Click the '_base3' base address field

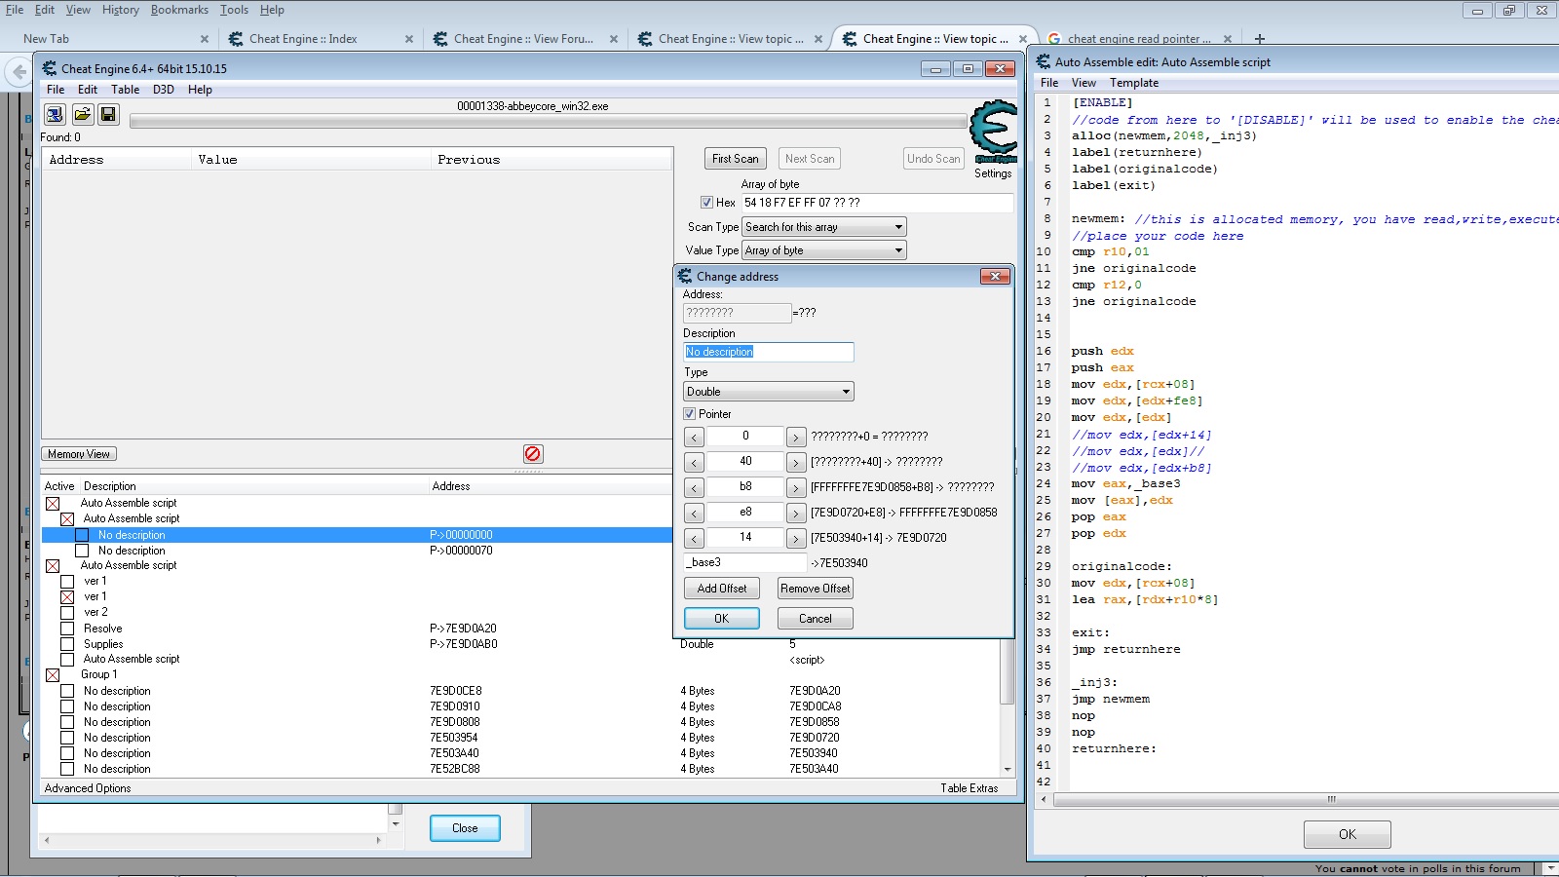pyautogui.click(x=745, y=562)
